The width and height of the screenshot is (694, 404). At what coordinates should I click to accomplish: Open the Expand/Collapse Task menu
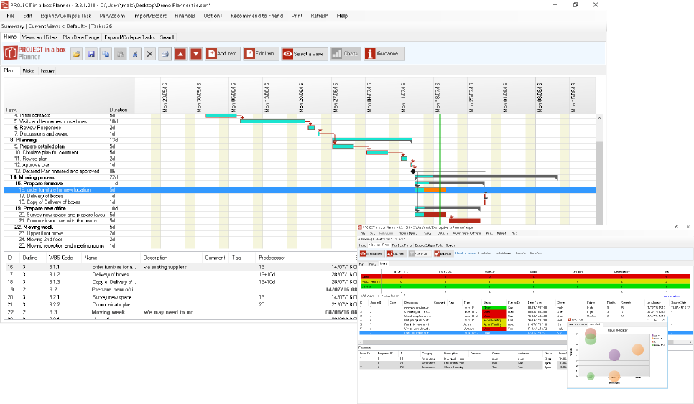click(66, 16)
